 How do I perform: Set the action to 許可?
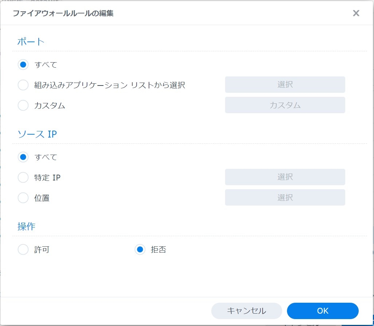[23, 250]
